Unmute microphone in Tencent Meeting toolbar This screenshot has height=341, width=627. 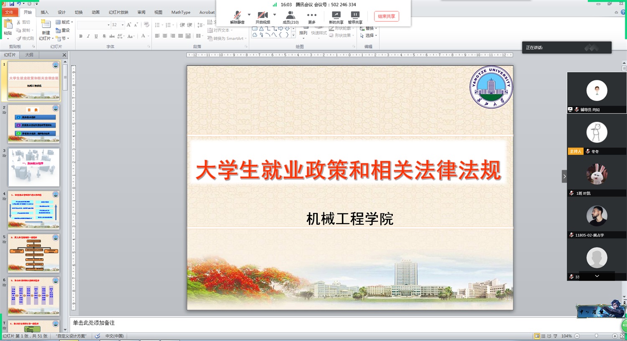point(237,16)
